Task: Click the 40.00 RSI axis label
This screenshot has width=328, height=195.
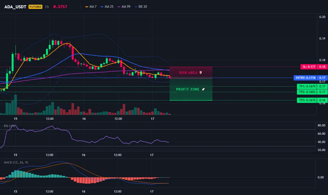Action: [x=321, y=142]
